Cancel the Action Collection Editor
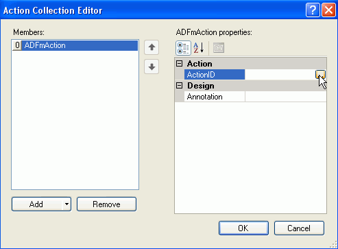 [299, 228]
